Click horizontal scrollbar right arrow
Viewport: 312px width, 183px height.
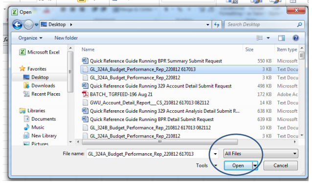tap(295, 142)
